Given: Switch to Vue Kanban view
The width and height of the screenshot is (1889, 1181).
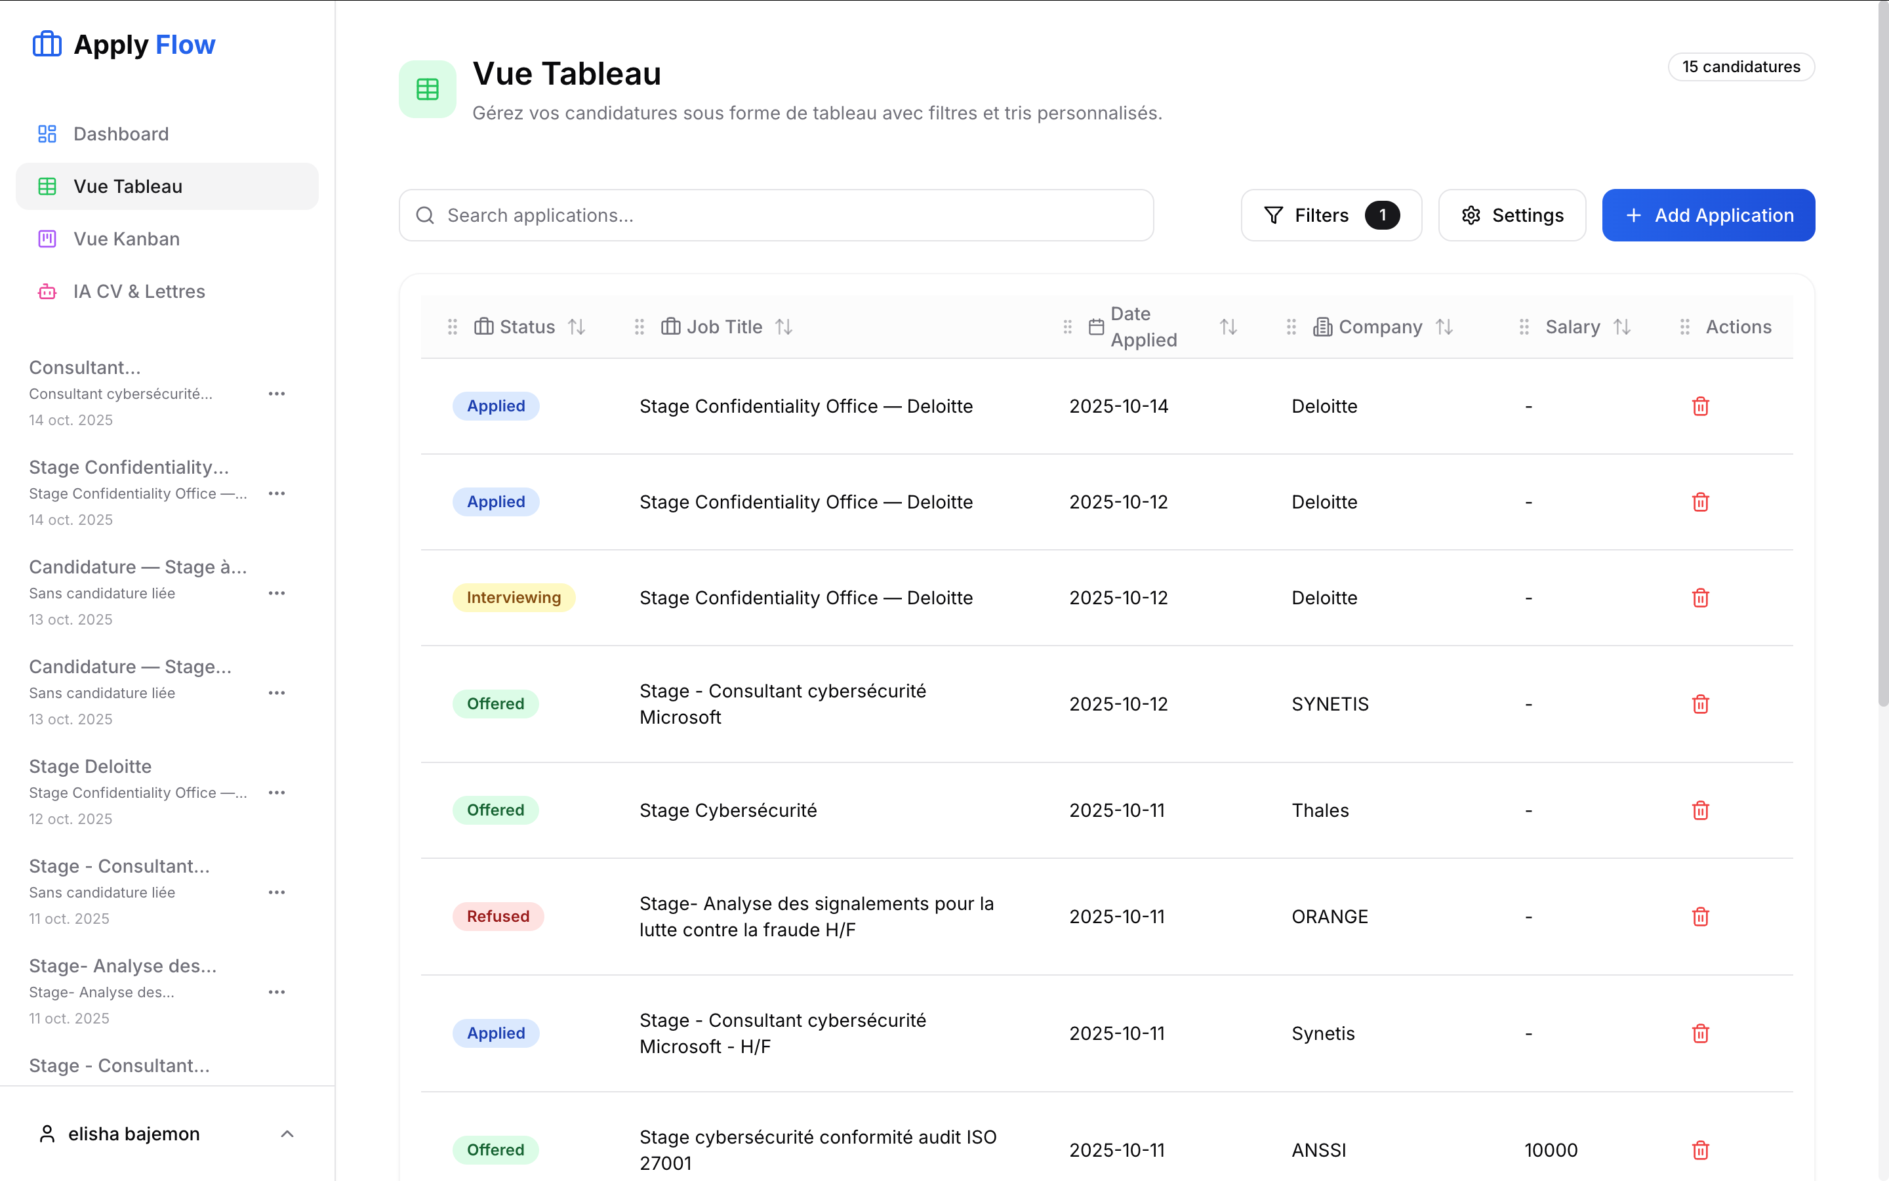Looking at the screenshot, I should click(127, 239).
